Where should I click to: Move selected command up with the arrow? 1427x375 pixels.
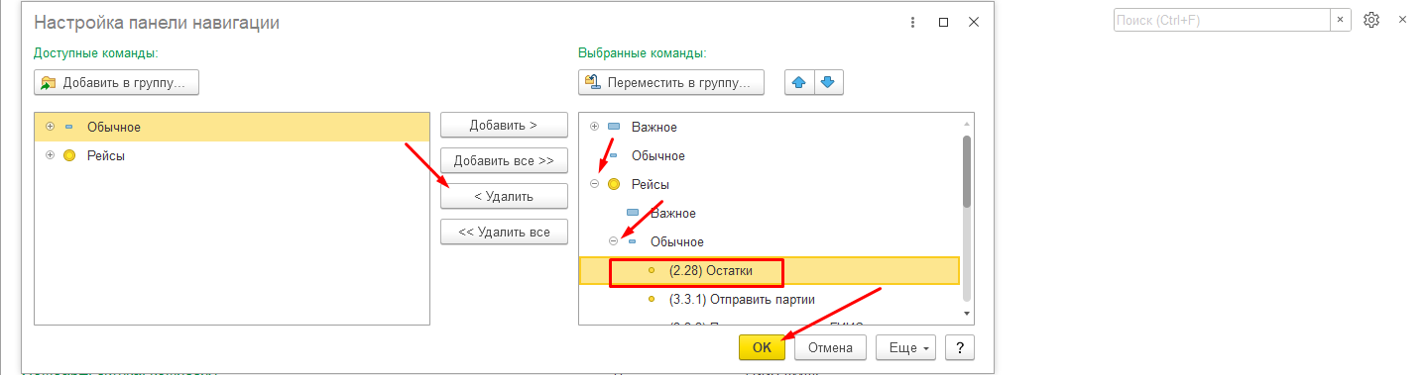(799, 82)
